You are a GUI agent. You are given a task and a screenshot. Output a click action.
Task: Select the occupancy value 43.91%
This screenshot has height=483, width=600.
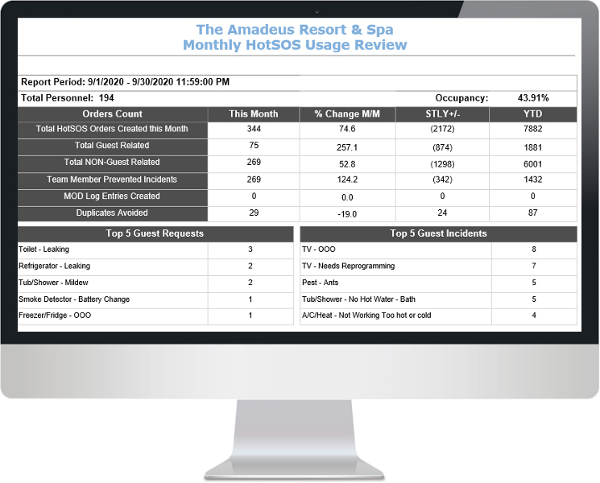click(533, 98)
